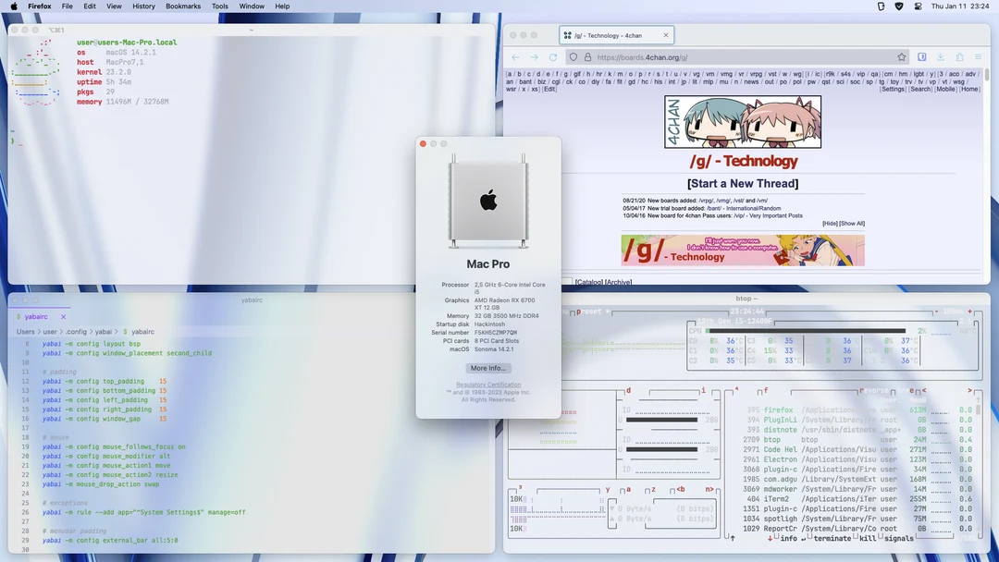999x562 pixels.
Task: Increase btop's update interval with the + control
Action: 968,312
